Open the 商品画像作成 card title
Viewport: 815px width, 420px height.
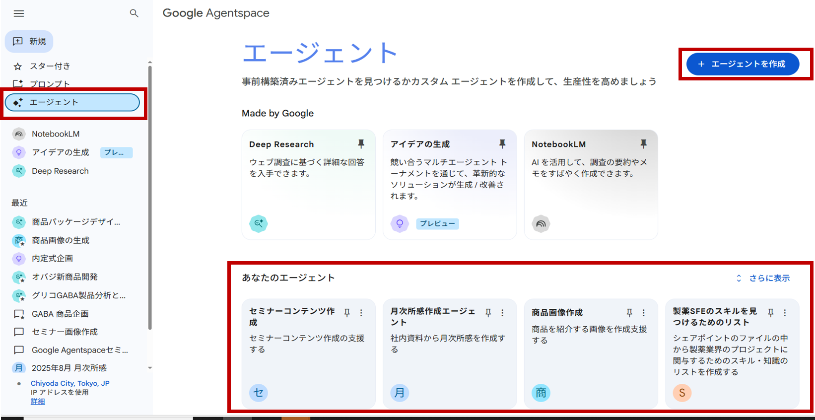(557, 313)
